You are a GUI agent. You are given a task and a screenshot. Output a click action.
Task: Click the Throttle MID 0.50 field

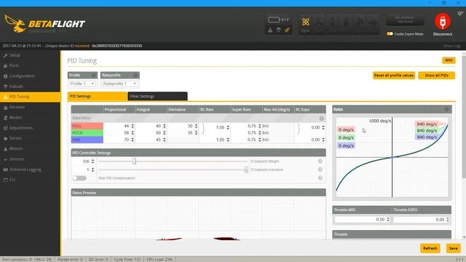362,220
